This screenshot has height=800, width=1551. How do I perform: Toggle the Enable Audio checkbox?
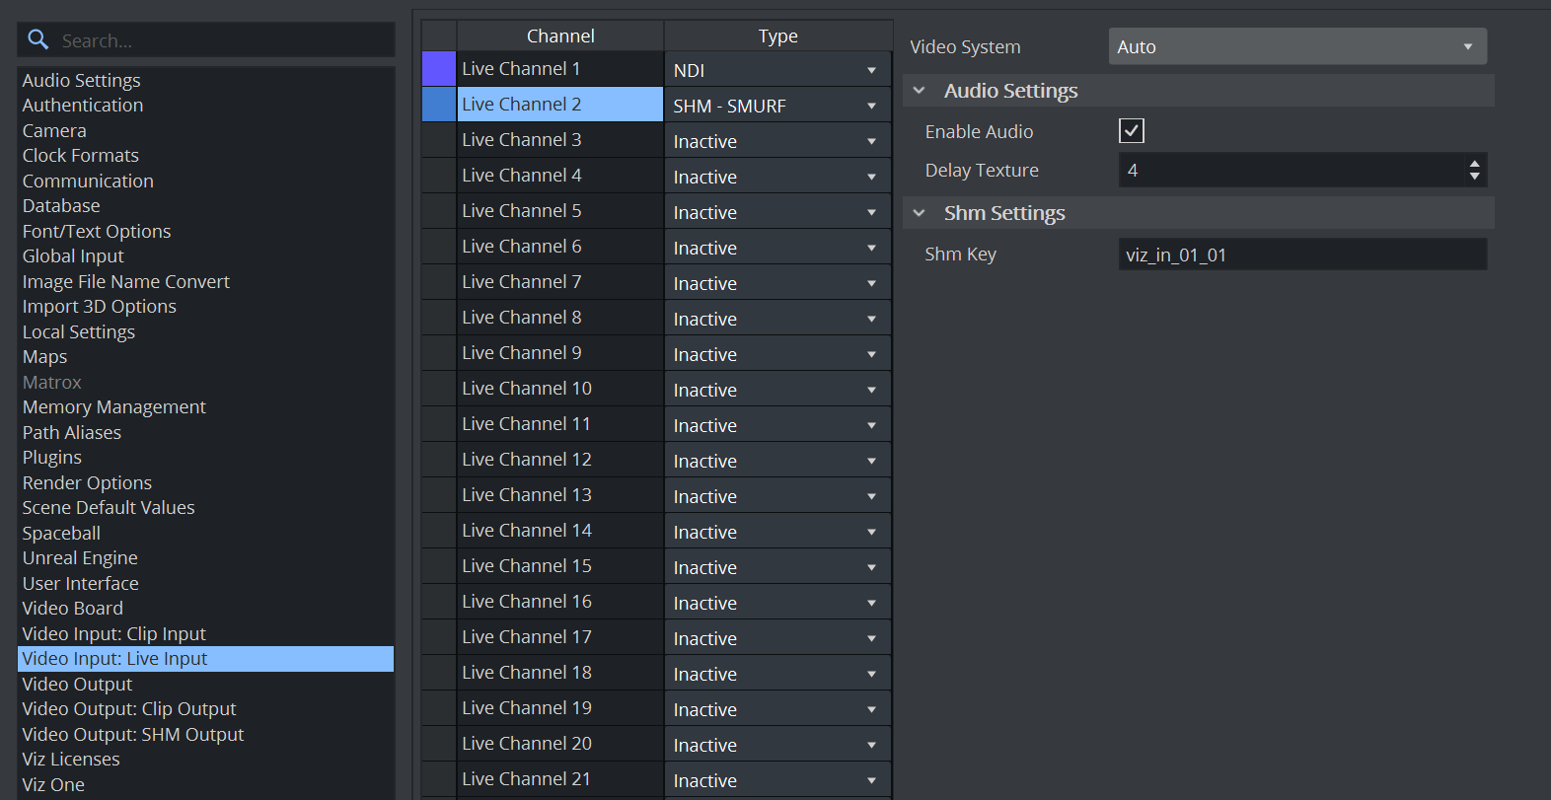tap(1131, 131)
